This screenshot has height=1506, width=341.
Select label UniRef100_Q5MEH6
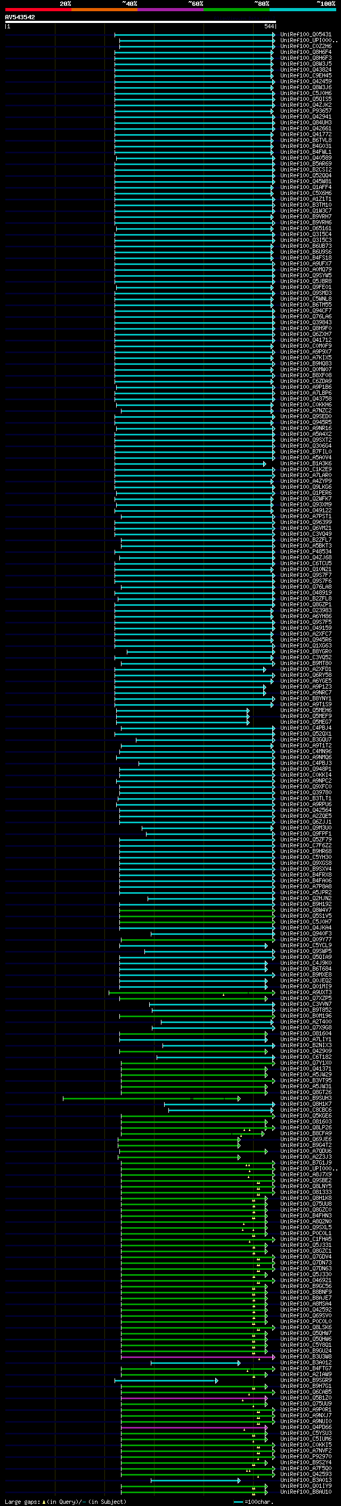pyautogui.click(x=305, y=711)
